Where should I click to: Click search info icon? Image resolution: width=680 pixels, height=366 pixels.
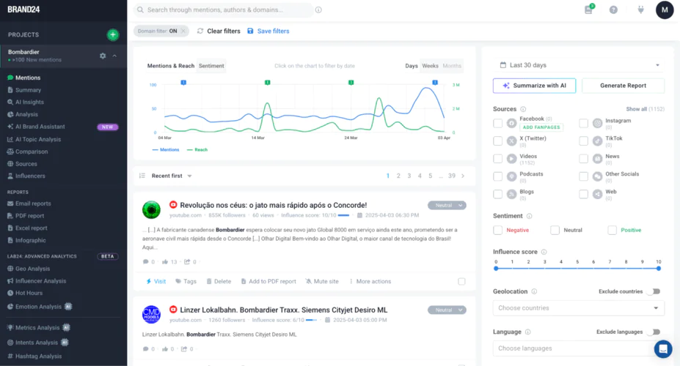click(318, 10)
